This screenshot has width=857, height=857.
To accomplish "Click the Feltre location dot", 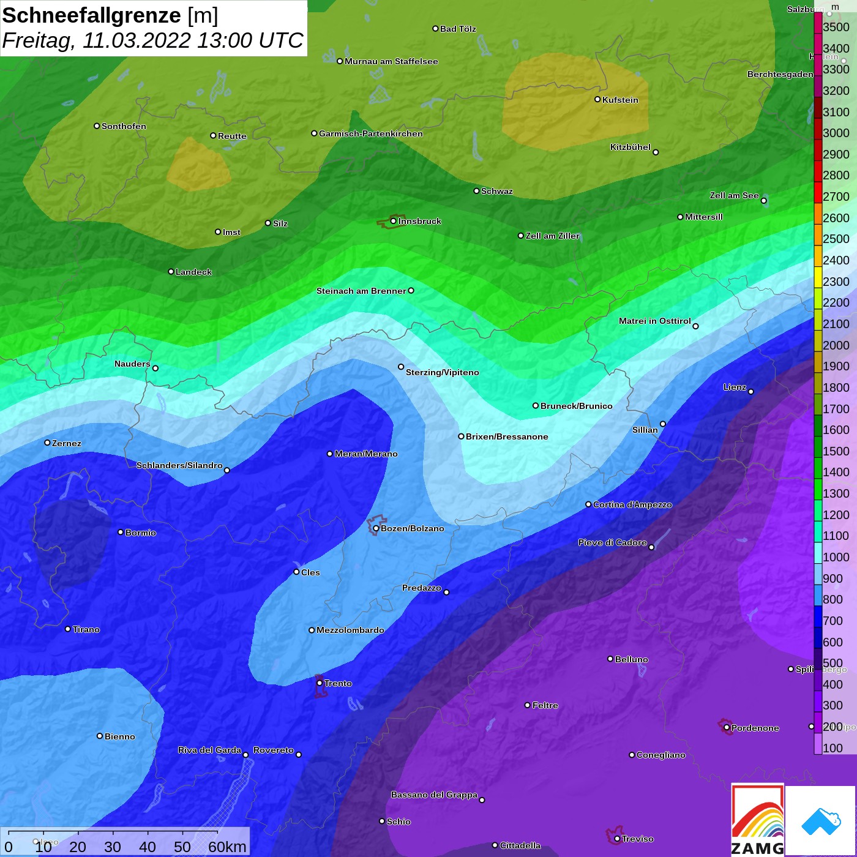I will tap(528, 705).
